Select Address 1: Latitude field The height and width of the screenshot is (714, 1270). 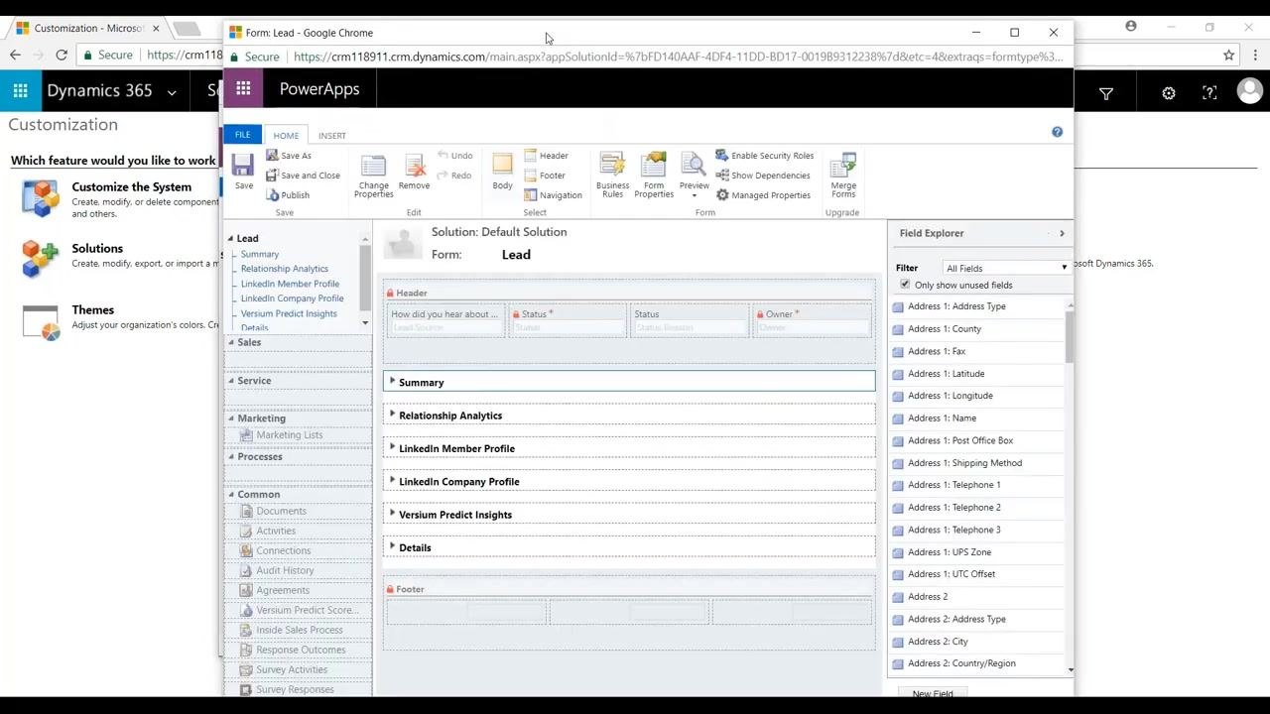click(947, 373)
